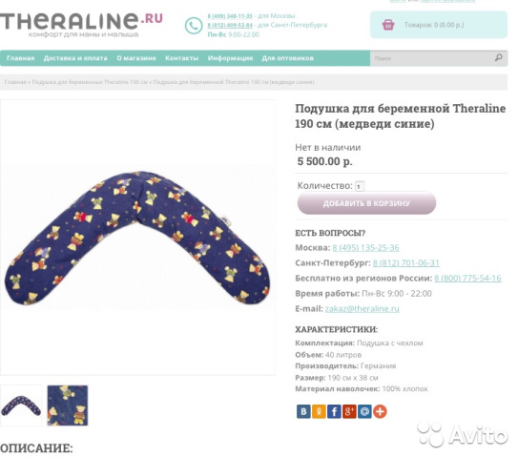Share via Google Plus icon
The height and width of the screenshot is (458, 518).
point(349,412)
